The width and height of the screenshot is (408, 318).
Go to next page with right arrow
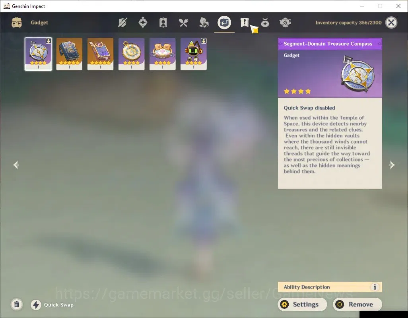[392, 165]
